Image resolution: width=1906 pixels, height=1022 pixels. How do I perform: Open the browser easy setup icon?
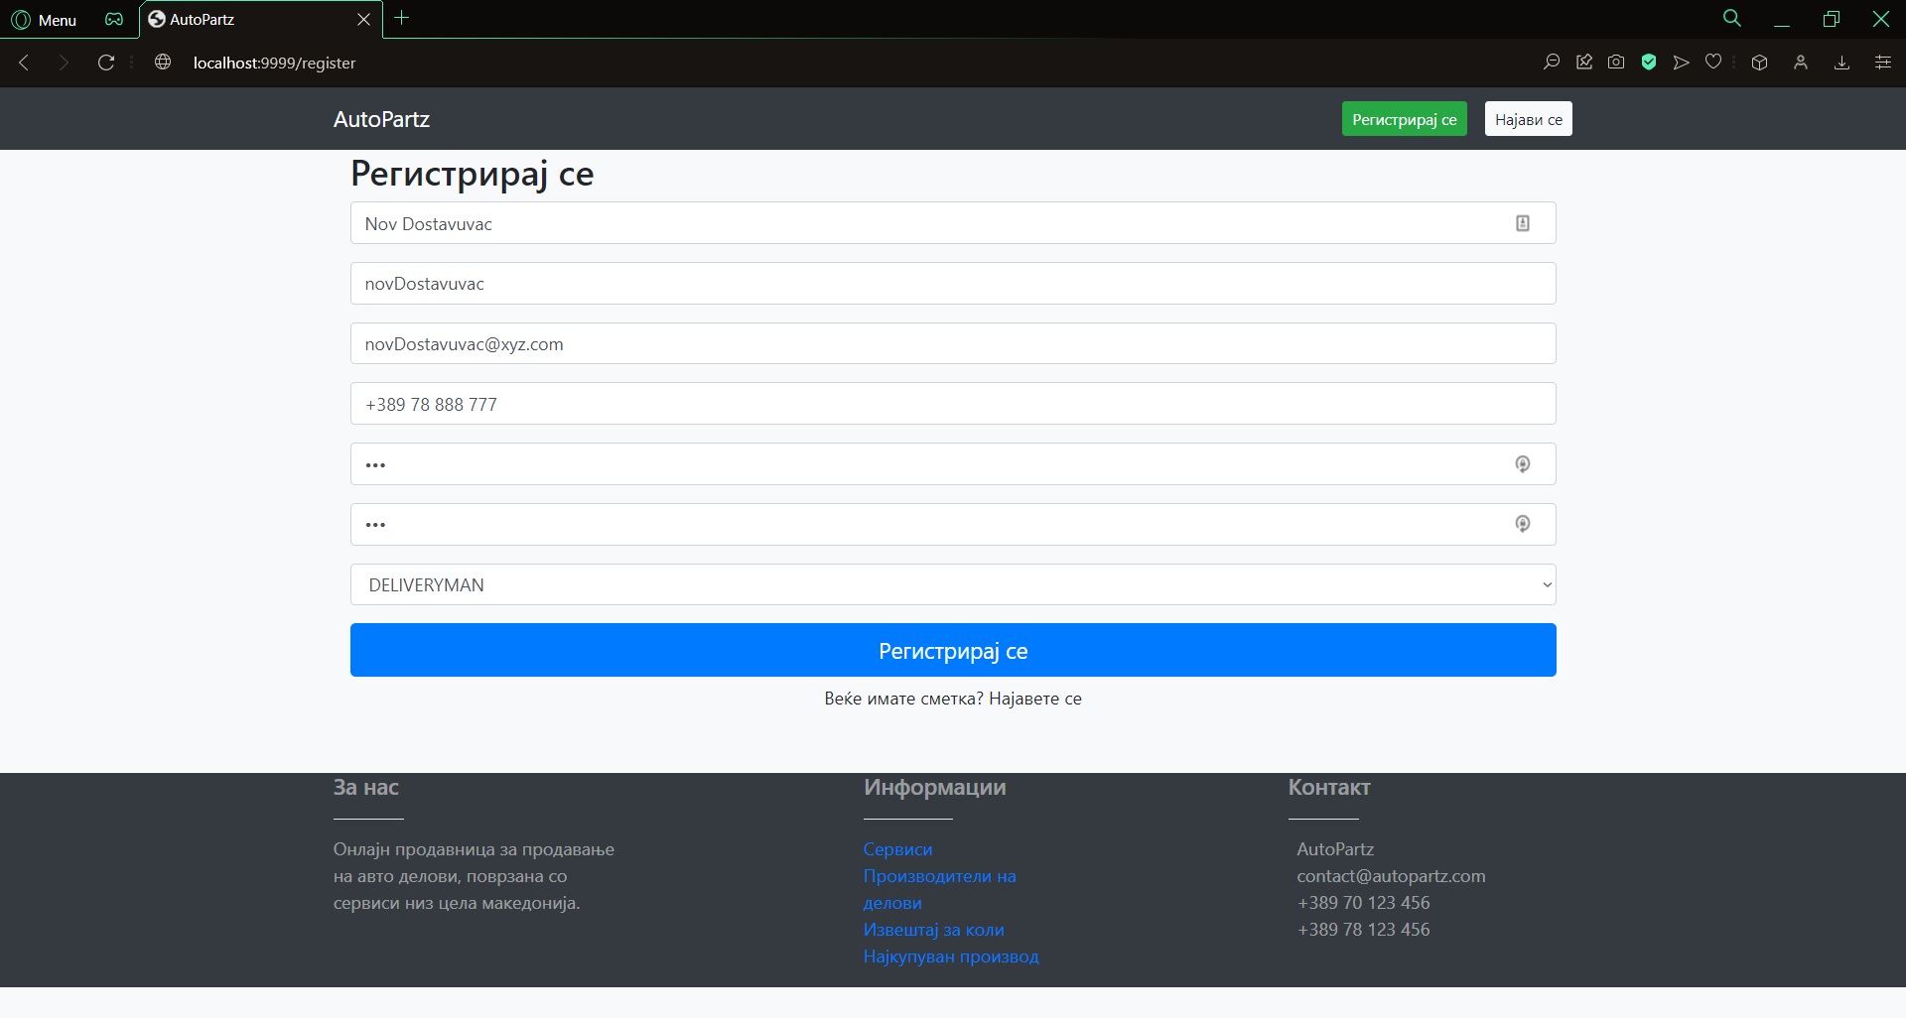pos(1882,63)
